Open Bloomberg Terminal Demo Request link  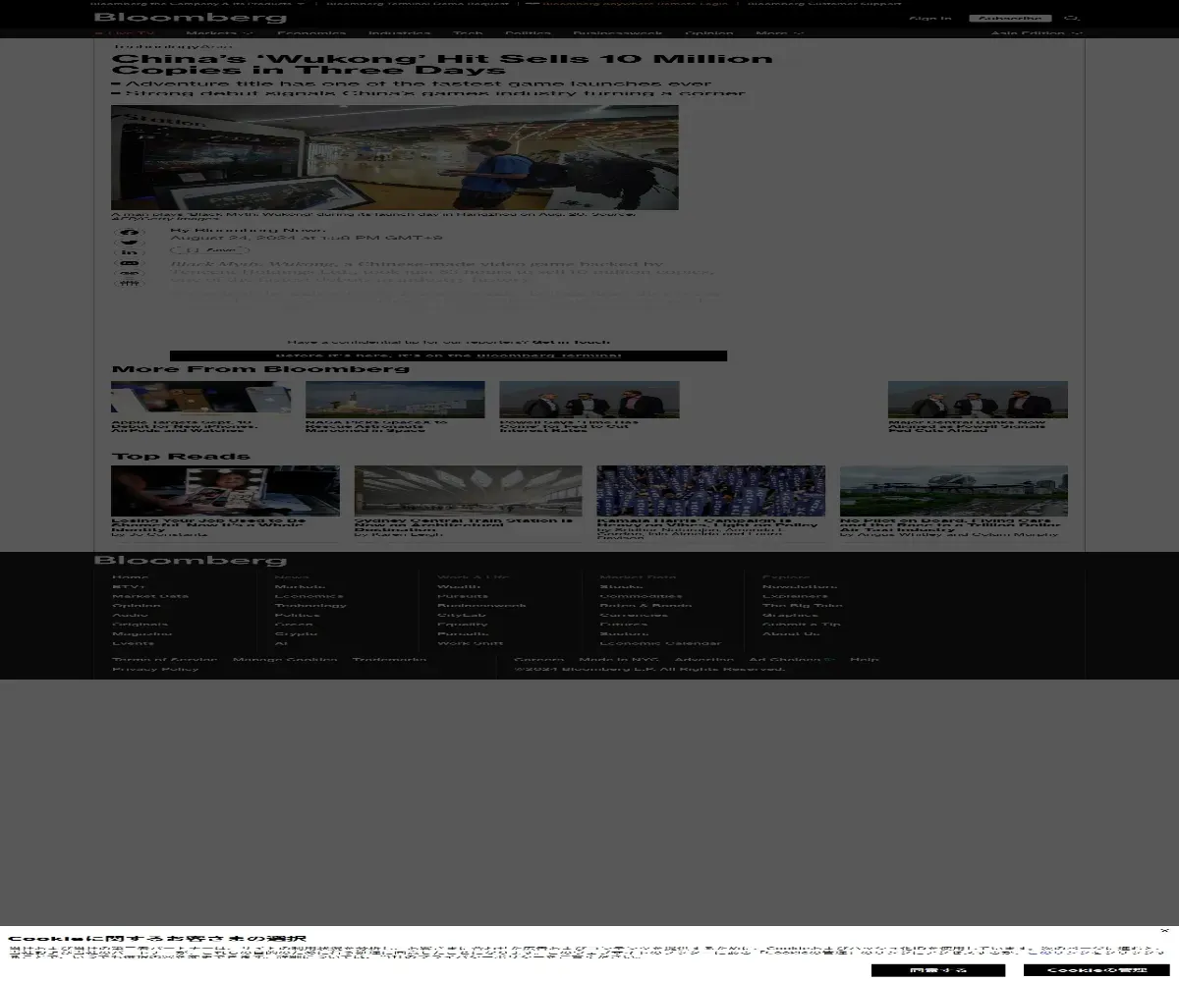[418, 3]
